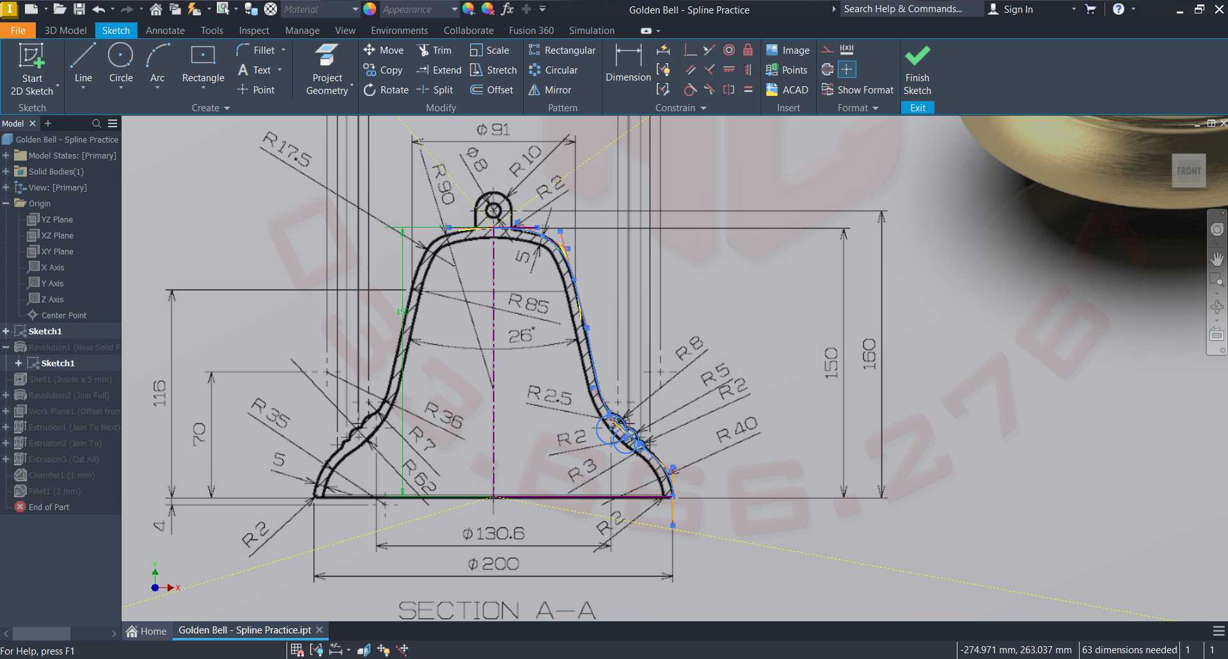The height and width of the screenshot is (659, 1228).
Task: Click Exit sketch button
Action: (x=918, y=108)
